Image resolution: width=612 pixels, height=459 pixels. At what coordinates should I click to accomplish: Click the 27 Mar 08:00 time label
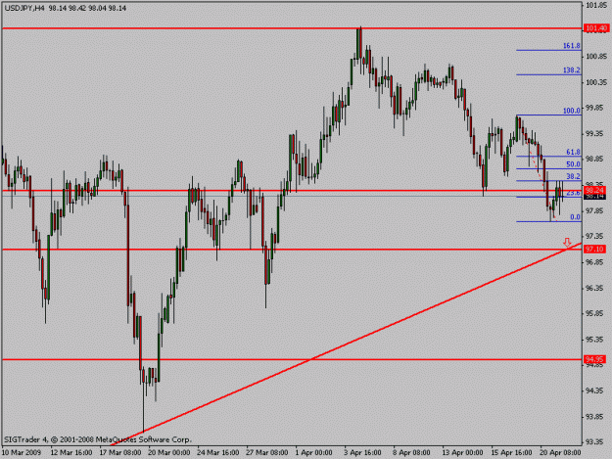tap(267, 453)
